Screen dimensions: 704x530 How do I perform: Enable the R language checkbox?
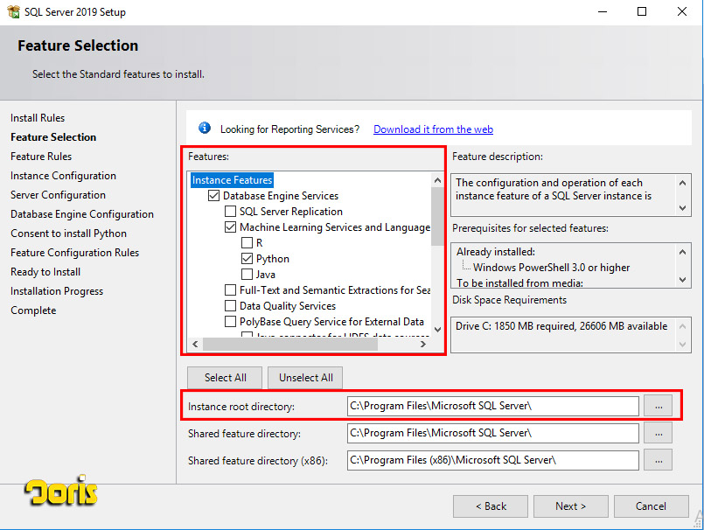pos(247,243)
